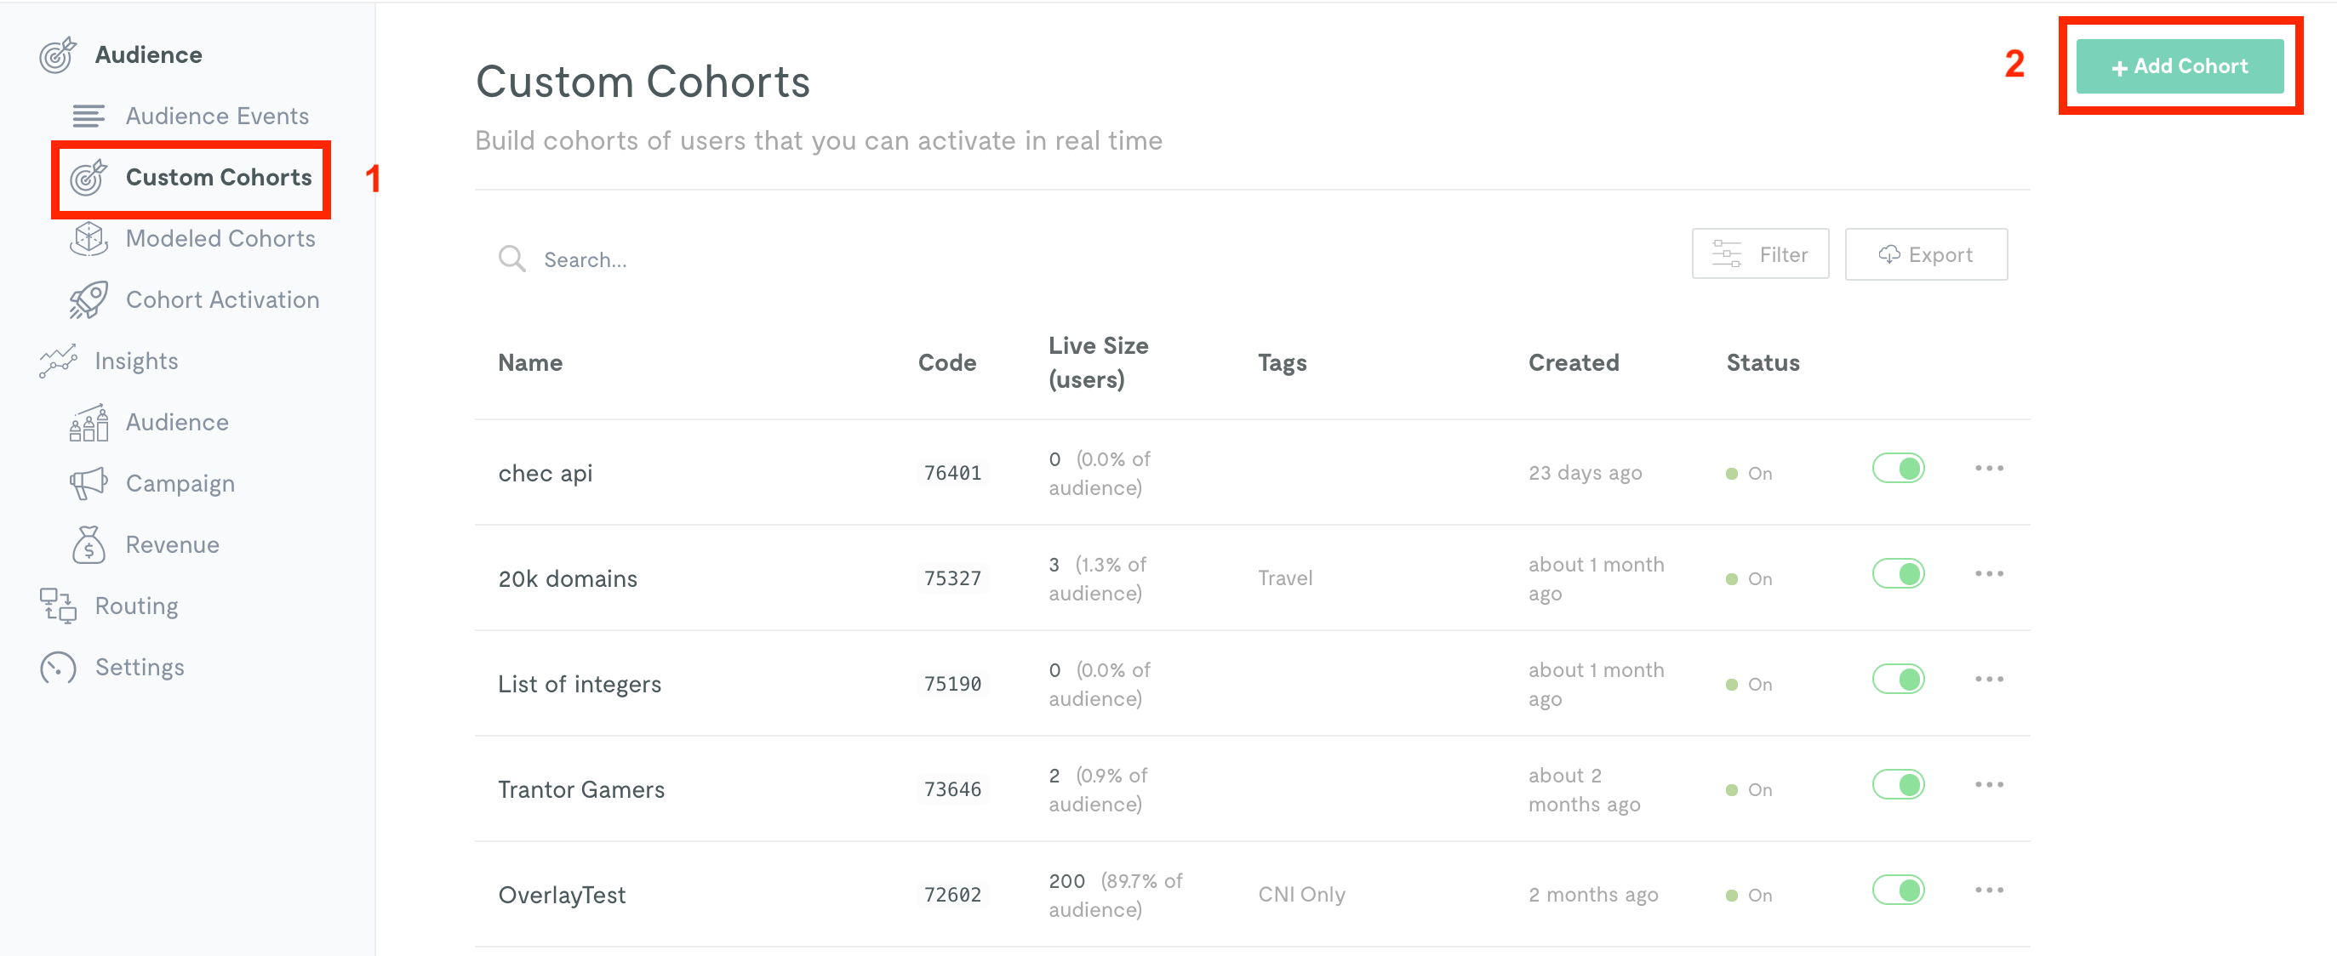Open the options menu for OverlayTest row
The height and width of the screenshot is (956, 2337).
1989,890
